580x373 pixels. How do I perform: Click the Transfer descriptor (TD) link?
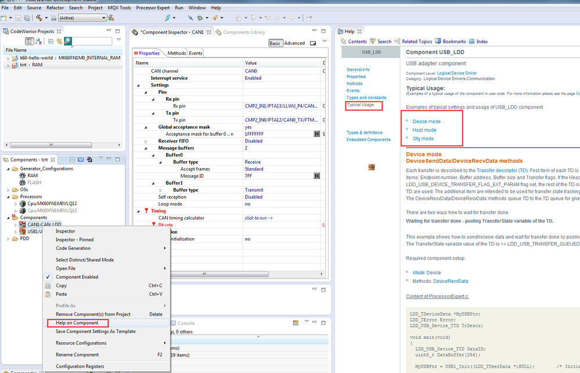[x=502, y=170]
